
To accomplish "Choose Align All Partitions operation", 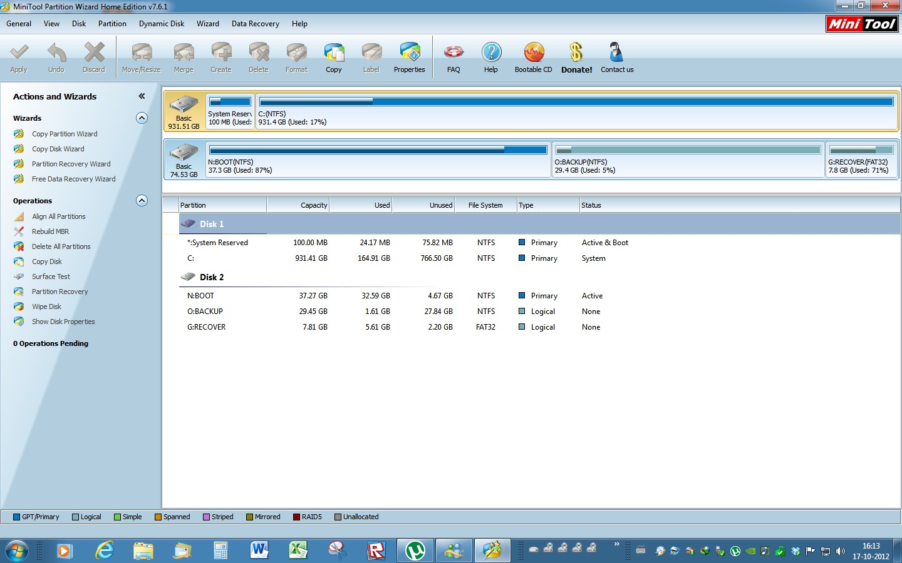I will pos(58,216).
